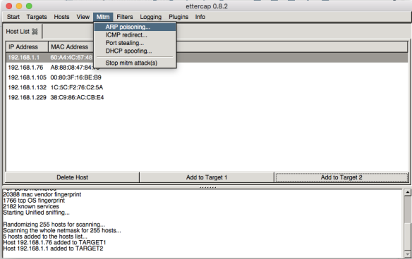
Task: Click the log pane scroll-up arrow
Action: (407, 193)
